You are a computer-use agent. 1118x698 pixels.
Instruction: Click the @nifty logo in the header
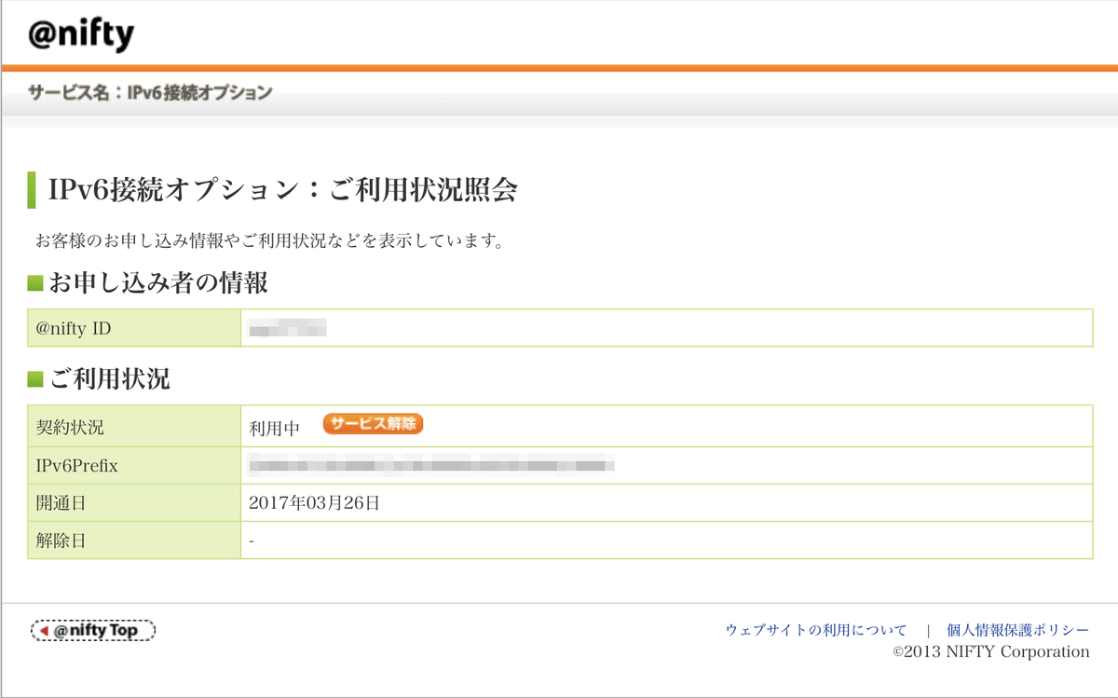(81, 34)
